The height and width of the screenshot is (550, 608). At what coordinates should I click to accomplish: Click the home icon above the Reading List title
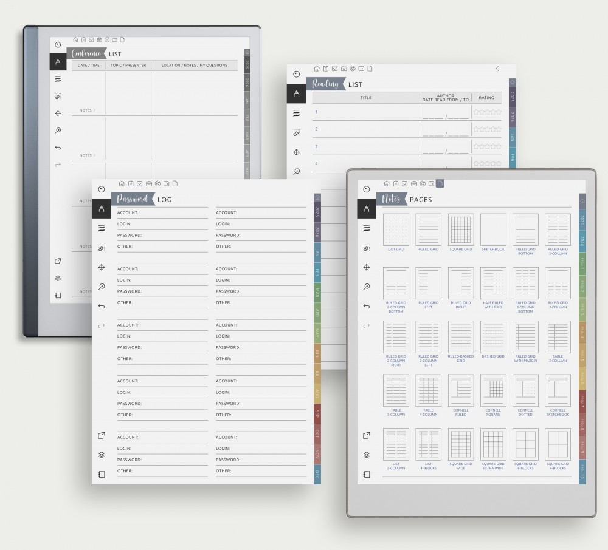click(316, 69)
